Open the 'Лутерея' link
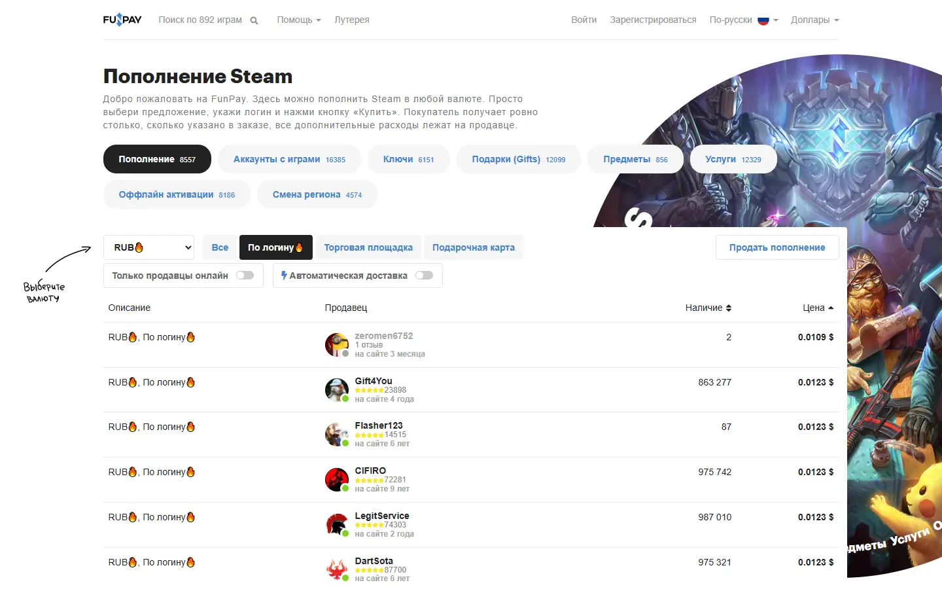Viewport: 942px width, 589px height. pos(352,20)
